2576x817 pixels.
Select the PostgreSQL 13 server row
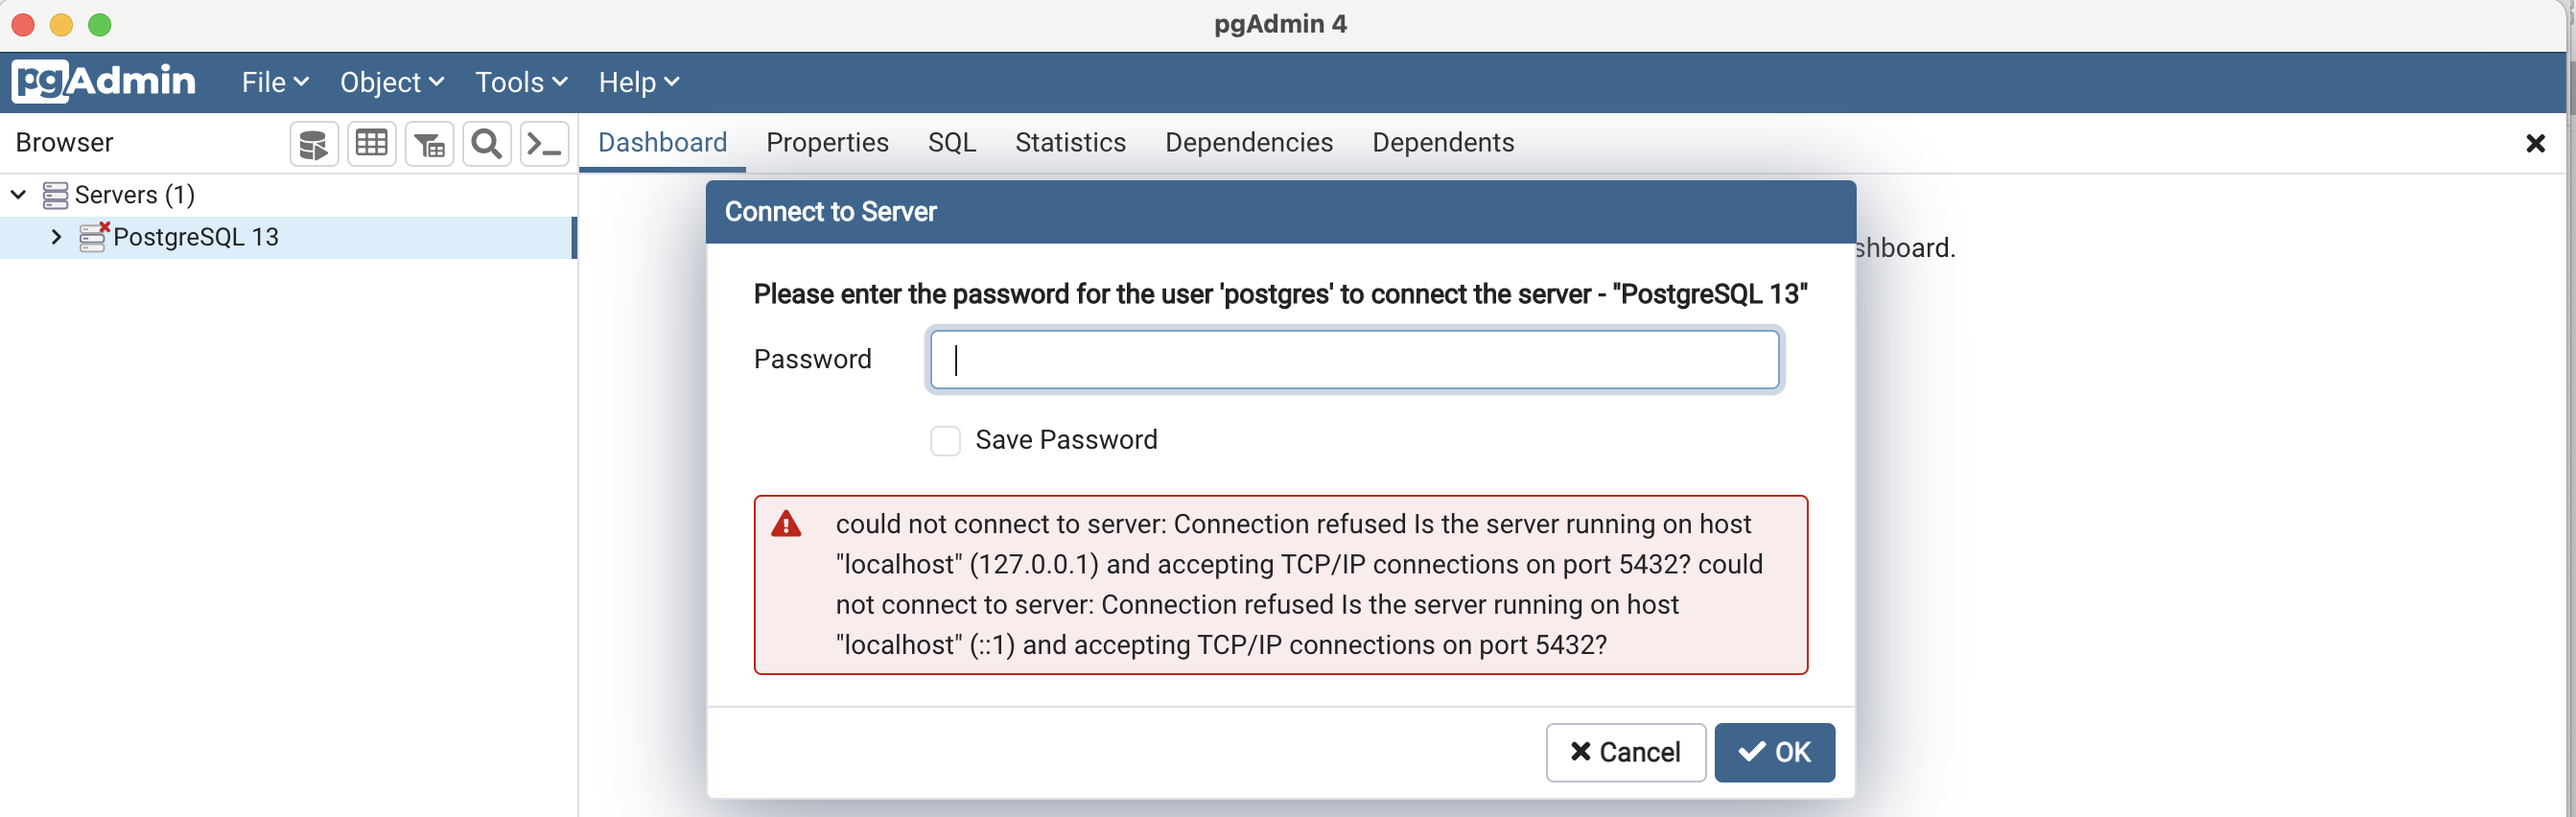coord(288,237)
